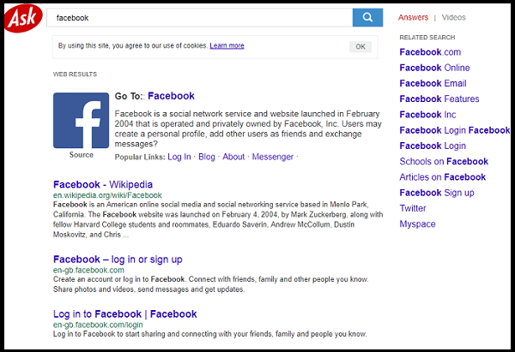Click inside the facebook search field
This screenshot has height=352, width=515.
pos(199,18)
